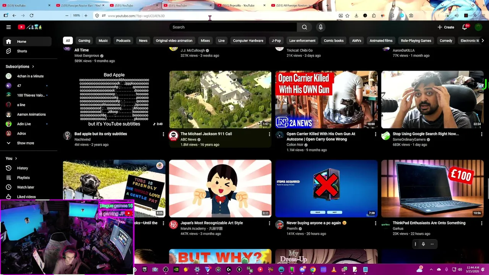Image resolution: width=489 pixels, height=275 pixels.
Task: Open the YouTube hamburger guide menu
Action: [8, 27]
